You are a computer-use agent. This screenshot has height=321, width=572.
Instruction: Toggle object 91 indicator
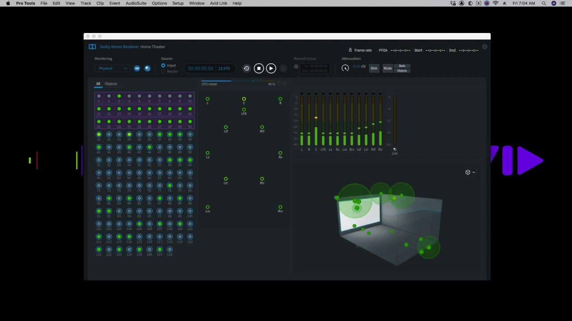pos(99,211)
